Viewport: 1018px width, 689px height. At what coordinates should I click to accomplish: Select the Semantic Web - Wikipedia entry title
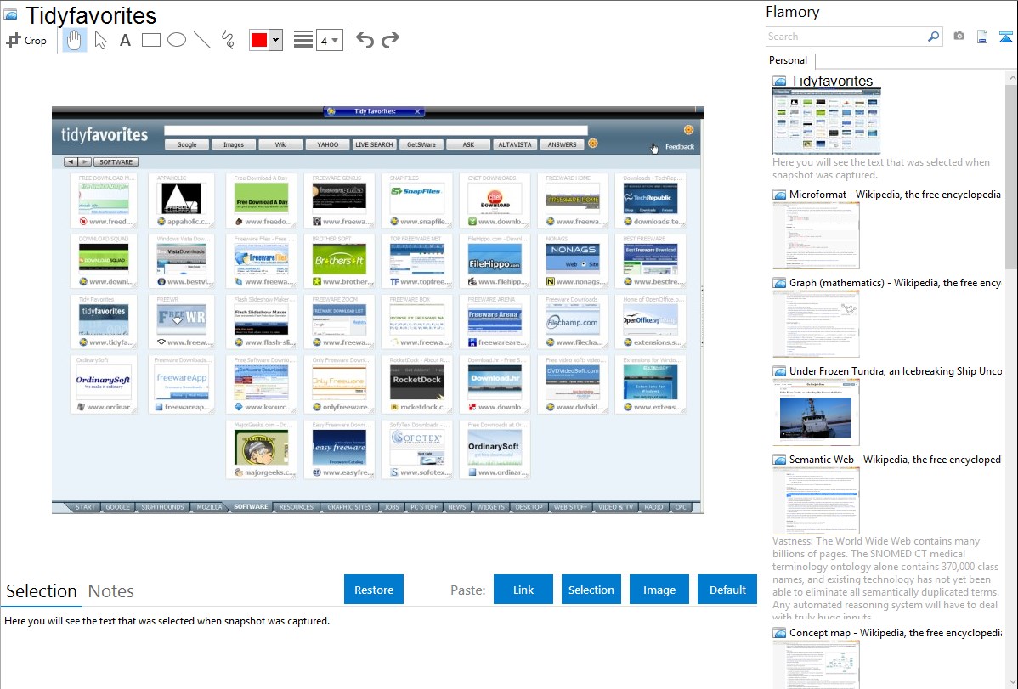tap(895, 459)
